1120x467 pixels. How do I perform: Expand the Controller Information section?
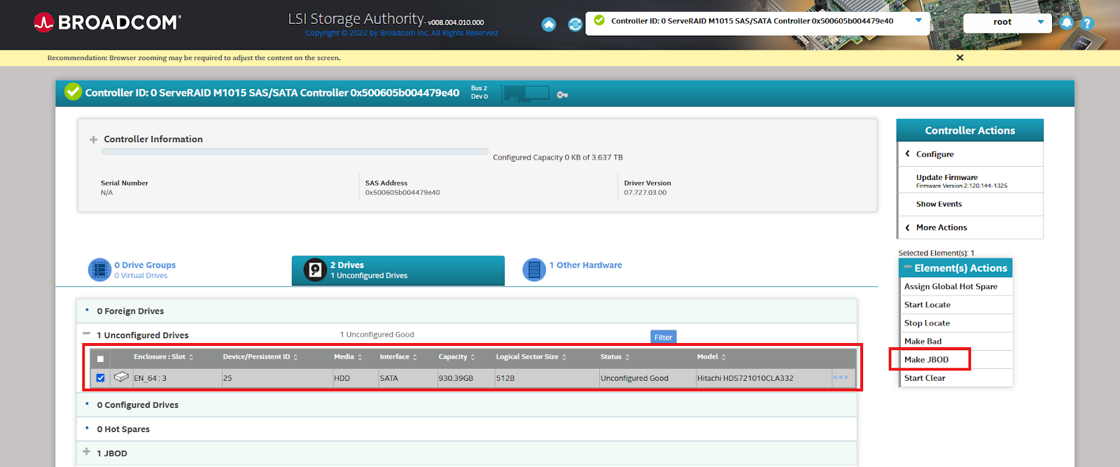tap(93, 139)
